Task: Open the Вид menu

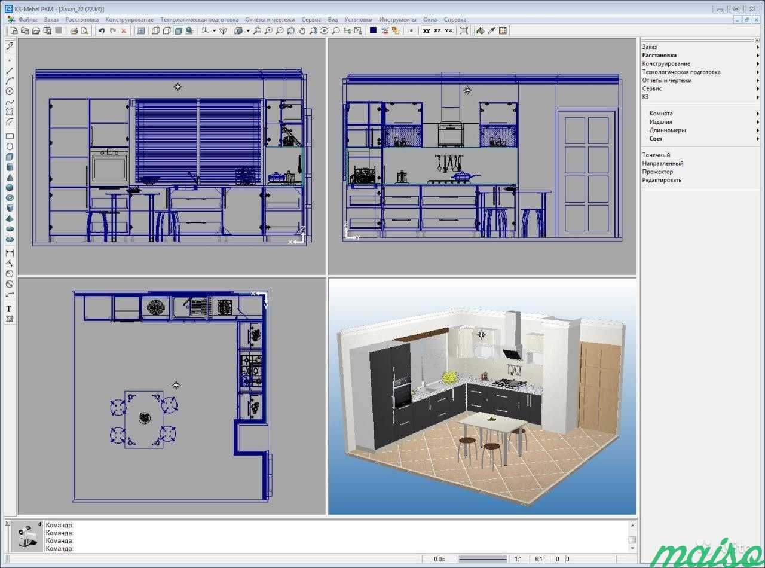Action: [333, 20]
